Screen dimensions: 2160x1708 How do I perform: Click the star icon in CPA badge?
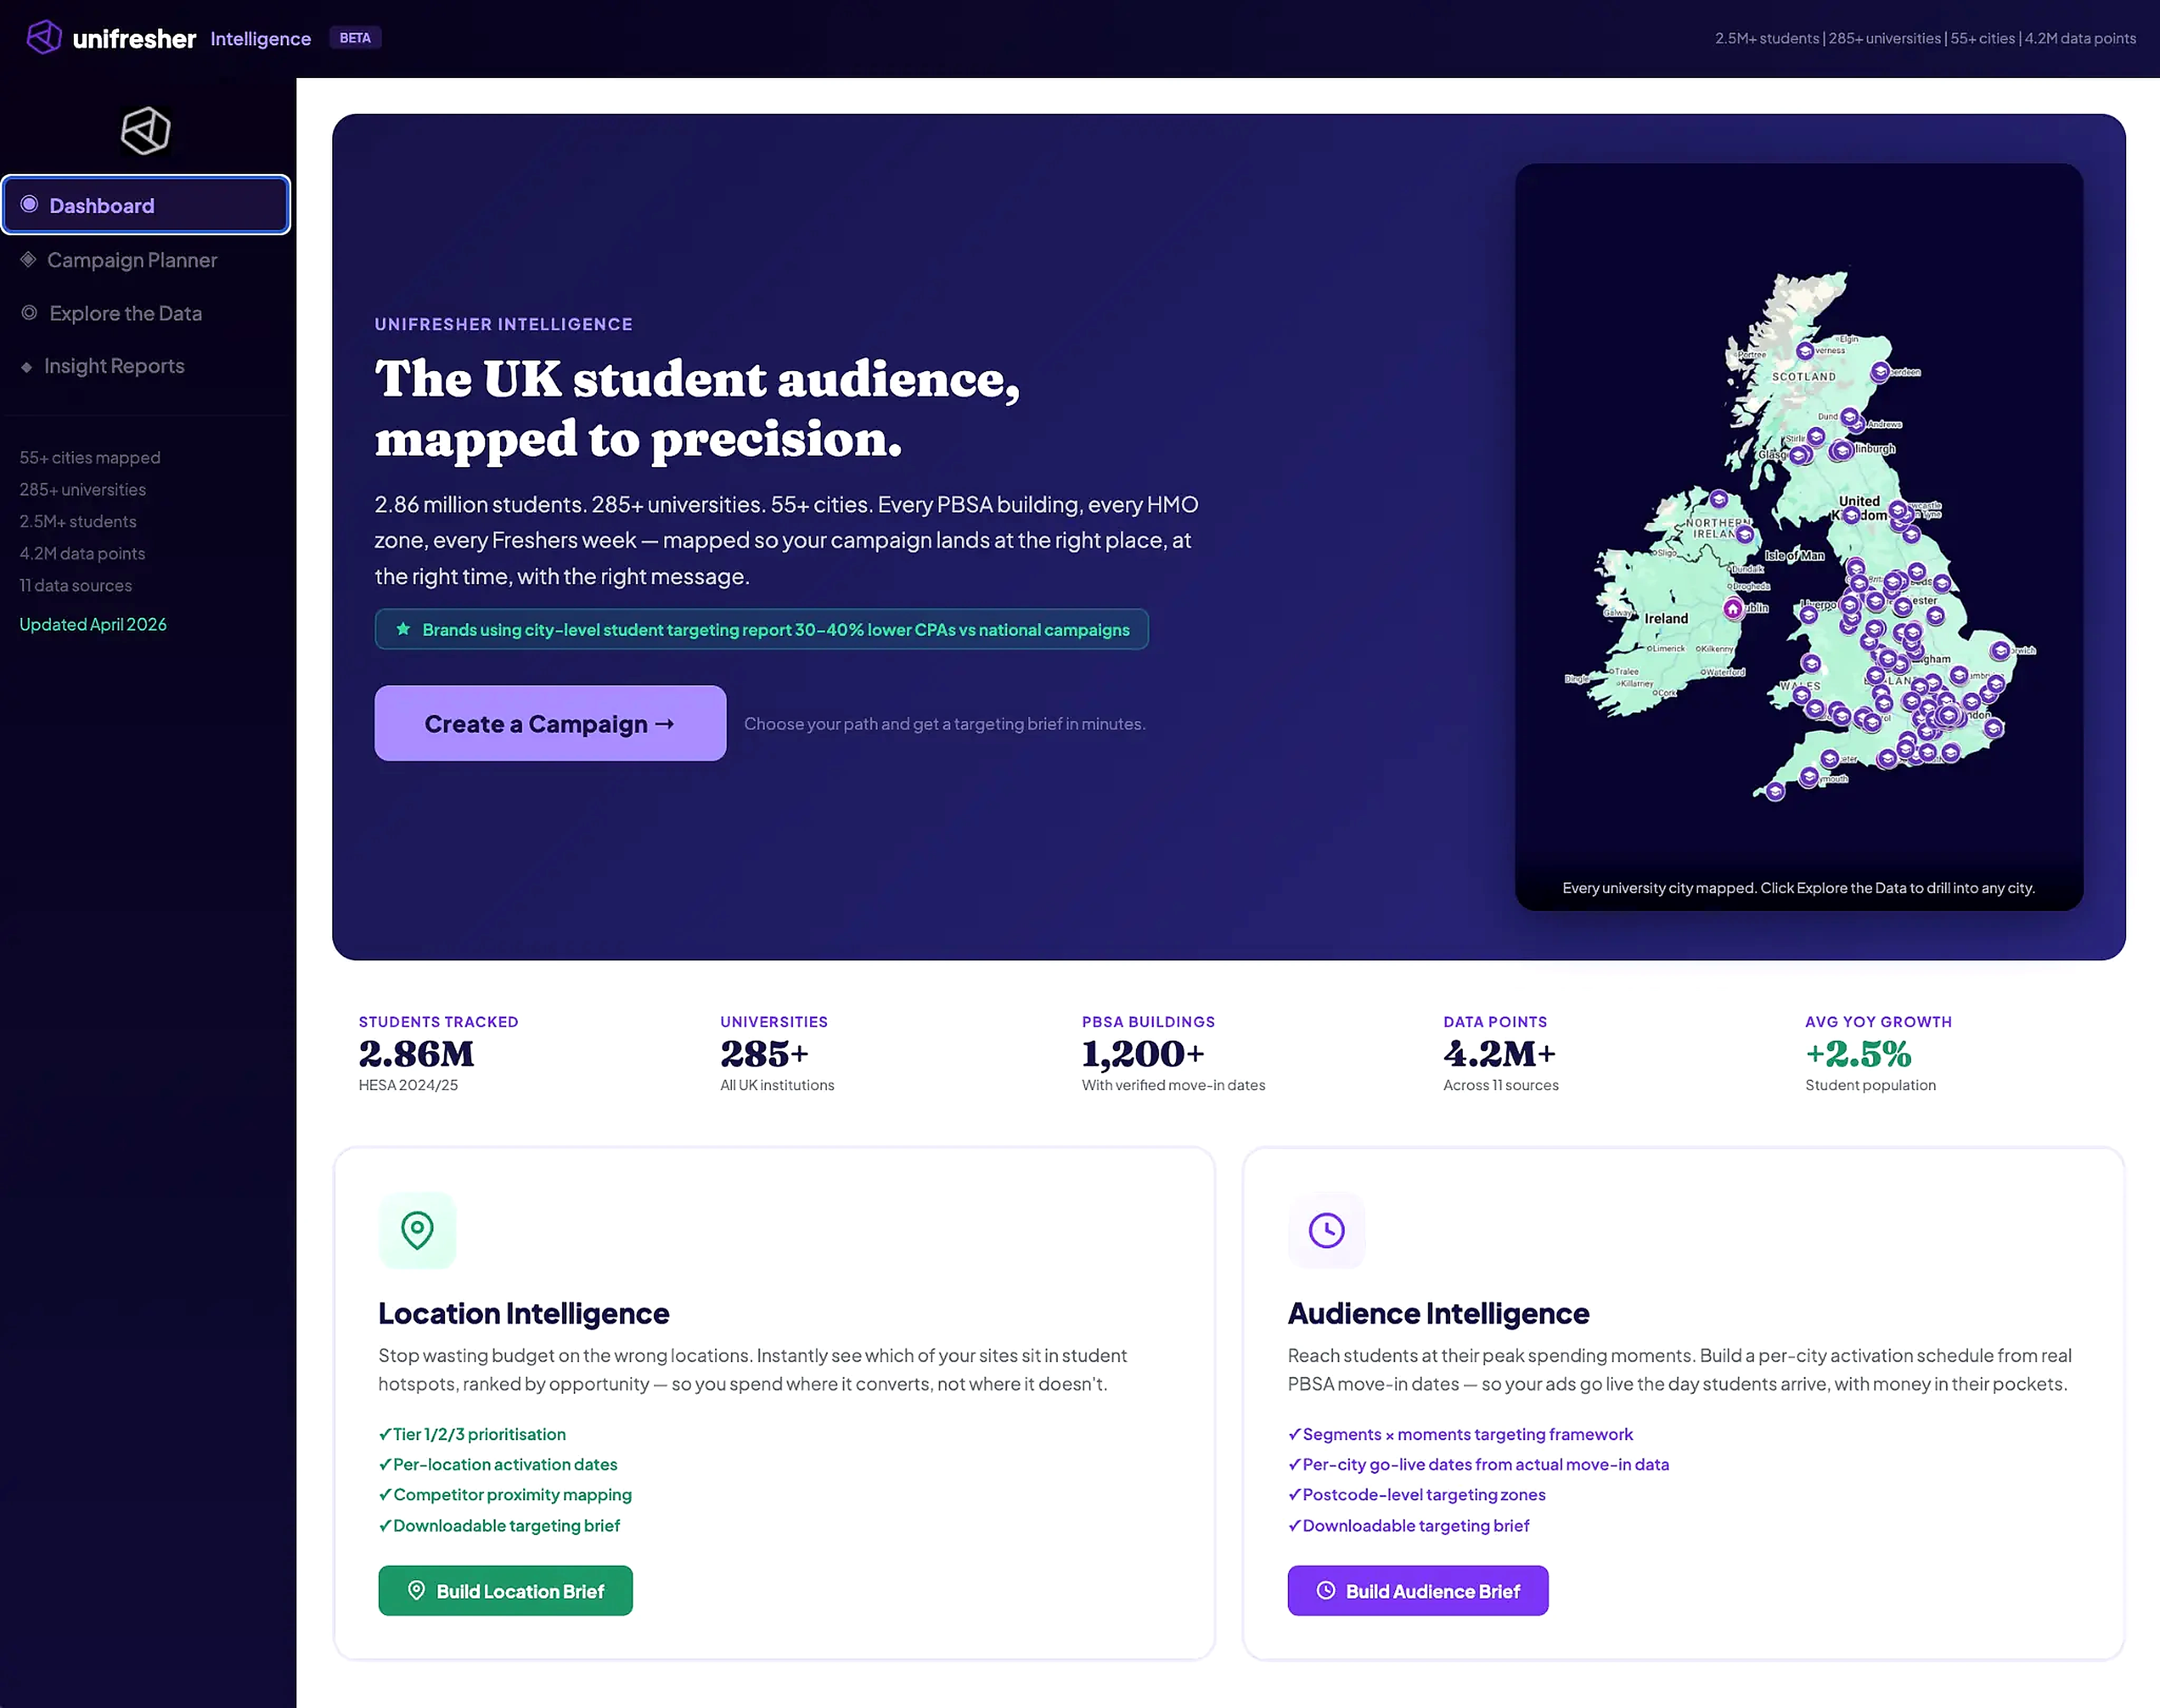click(403, 629)
